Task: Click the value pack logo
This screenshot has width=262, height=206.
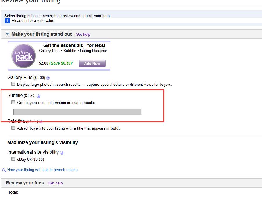Action: tap(24, 56)
